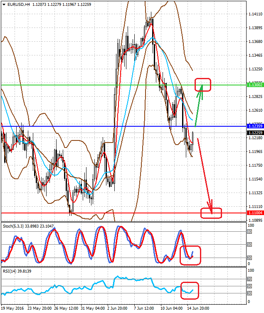Click the Stochastic 20 level label
This screenshot has height=313, width=264.
249,258
